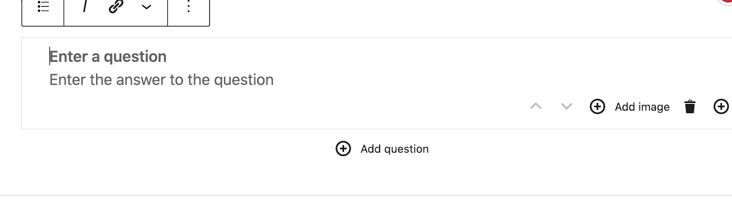Choose the 'Add question' text button
Viewport: 732px width, 206px height.
[394, 149]
